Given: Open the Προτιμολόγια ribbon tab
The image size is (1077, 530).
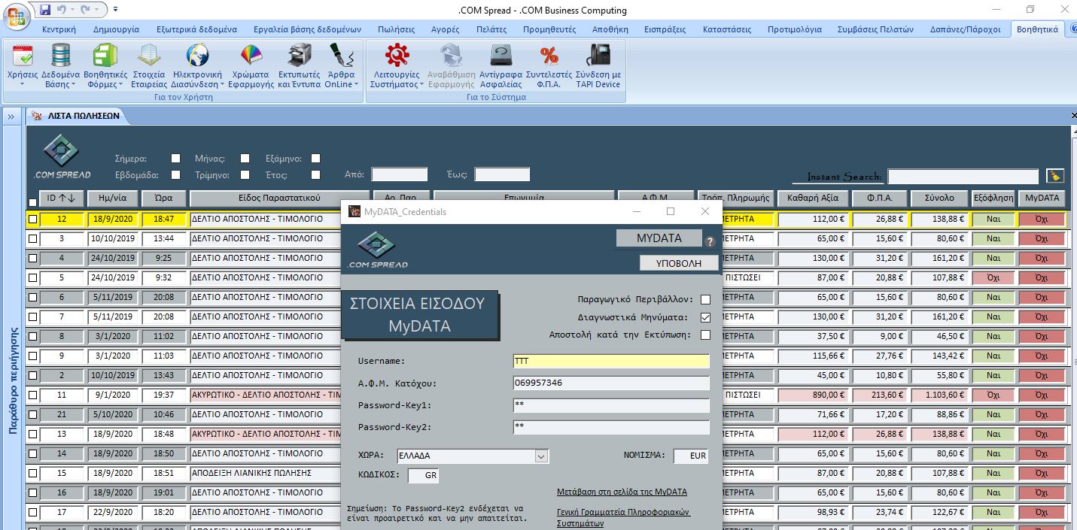Looking at the screenshot, I should (795, 29).
